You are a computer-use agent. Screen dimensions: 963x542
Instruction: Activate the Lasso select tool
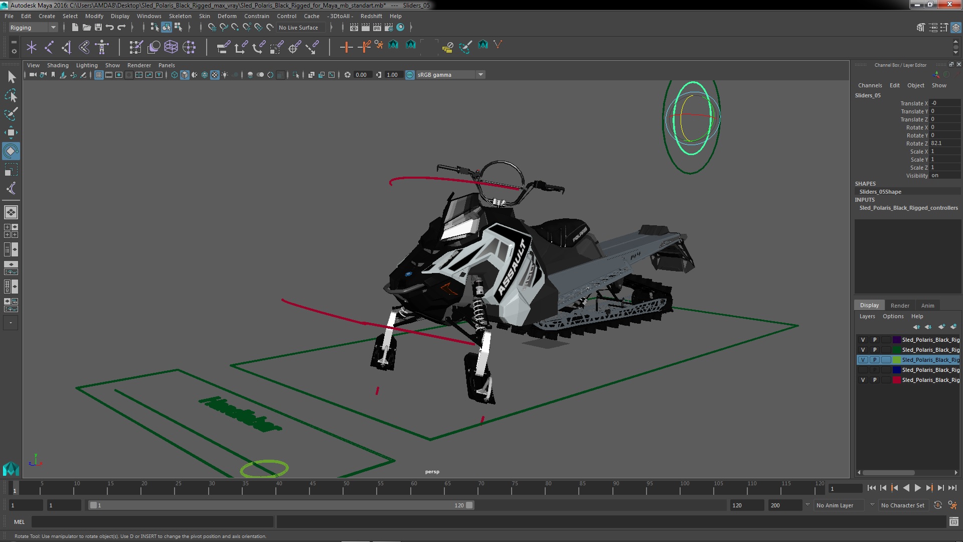pyautogui.click(x=11, y=95)
